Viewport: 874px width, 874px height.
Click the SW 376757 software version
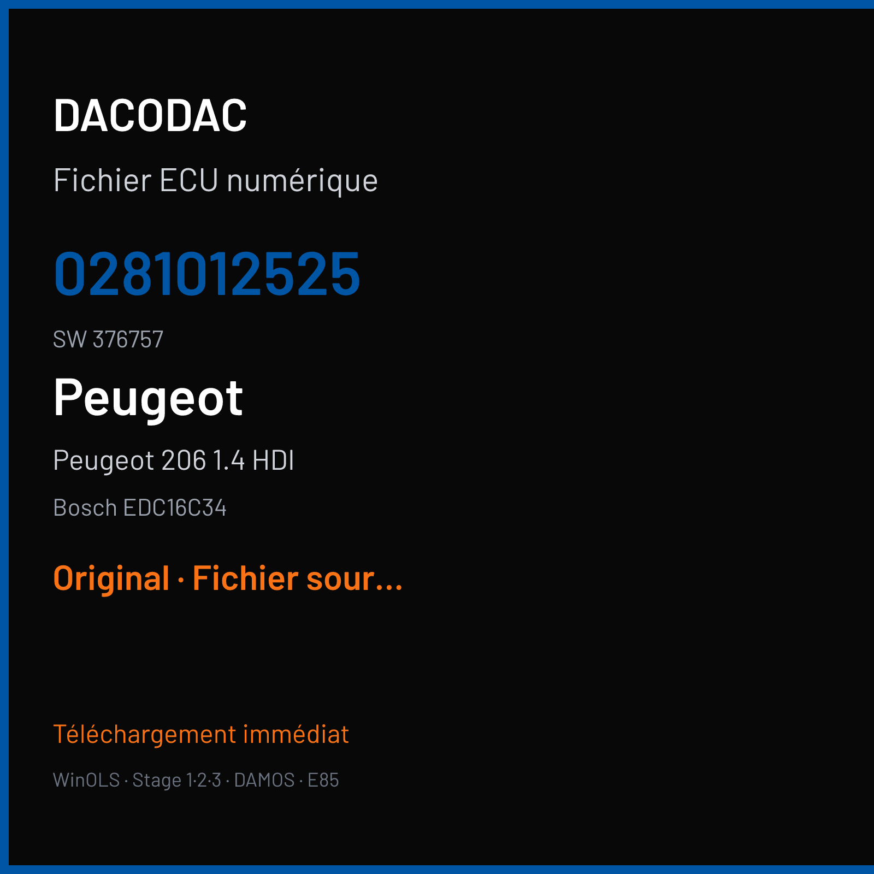tap(108, 339)
